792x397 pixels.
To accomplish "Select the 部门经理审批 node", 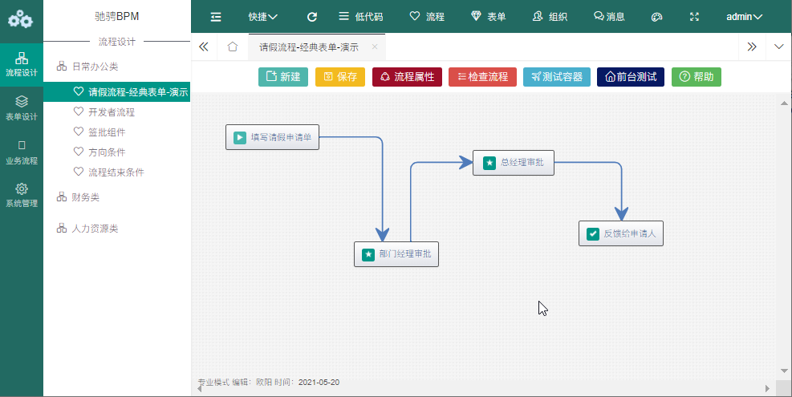I will (x=396, y=254).
